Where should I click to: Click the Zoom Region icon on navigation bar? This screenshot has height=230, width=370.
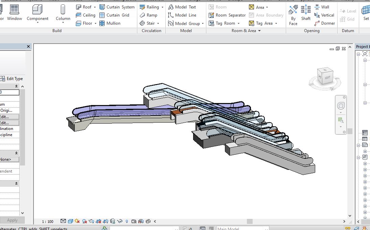pos(341,120)
